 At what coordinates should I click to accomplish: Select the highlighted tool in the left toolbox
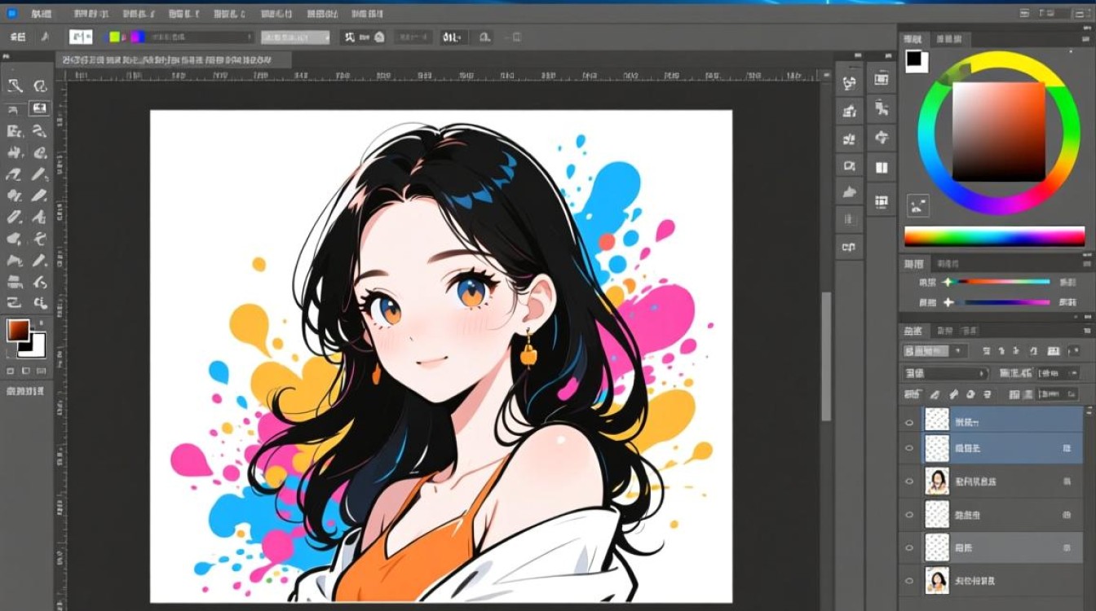point(39,108)
